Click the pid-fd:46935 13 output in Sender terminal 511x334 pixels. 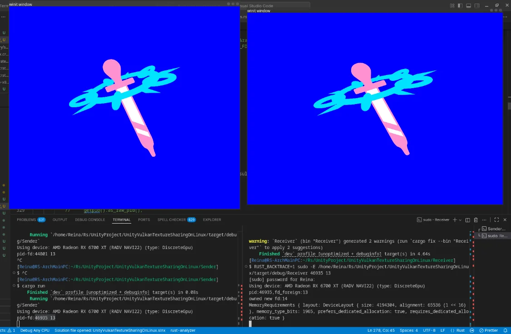(x=36, y=318)
